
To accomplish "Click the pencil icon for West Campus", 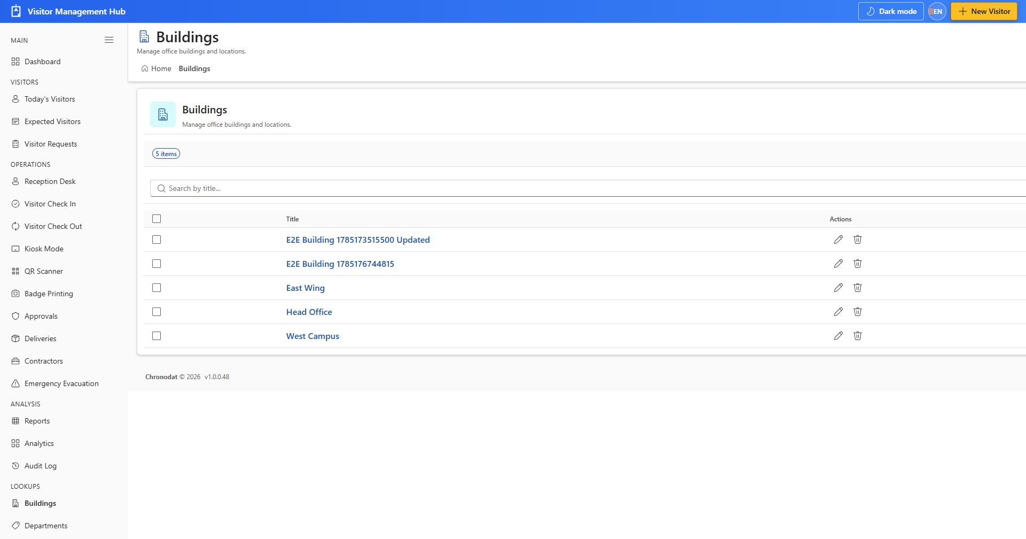I will click(838, 336).
